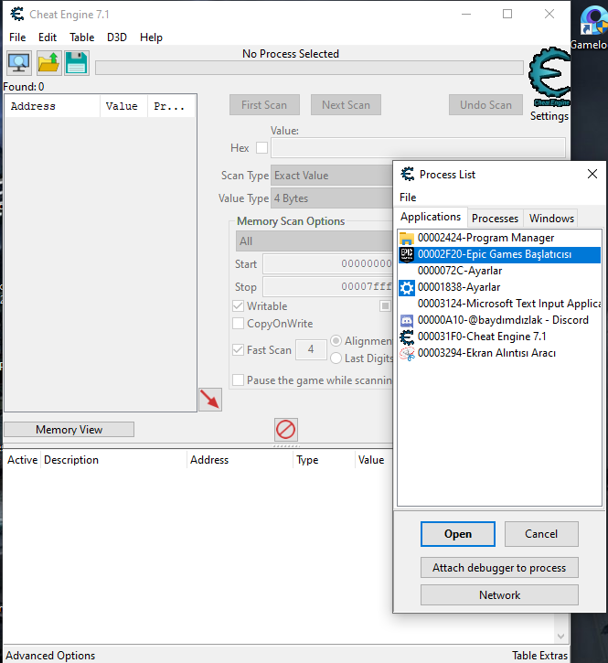Open the Value Type 4 Bytes dropdown
This screenshot has height=663, width=608.
pos(332,198)
